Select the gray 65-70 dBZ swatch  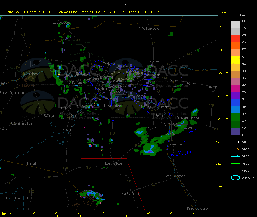pos(235,32)
